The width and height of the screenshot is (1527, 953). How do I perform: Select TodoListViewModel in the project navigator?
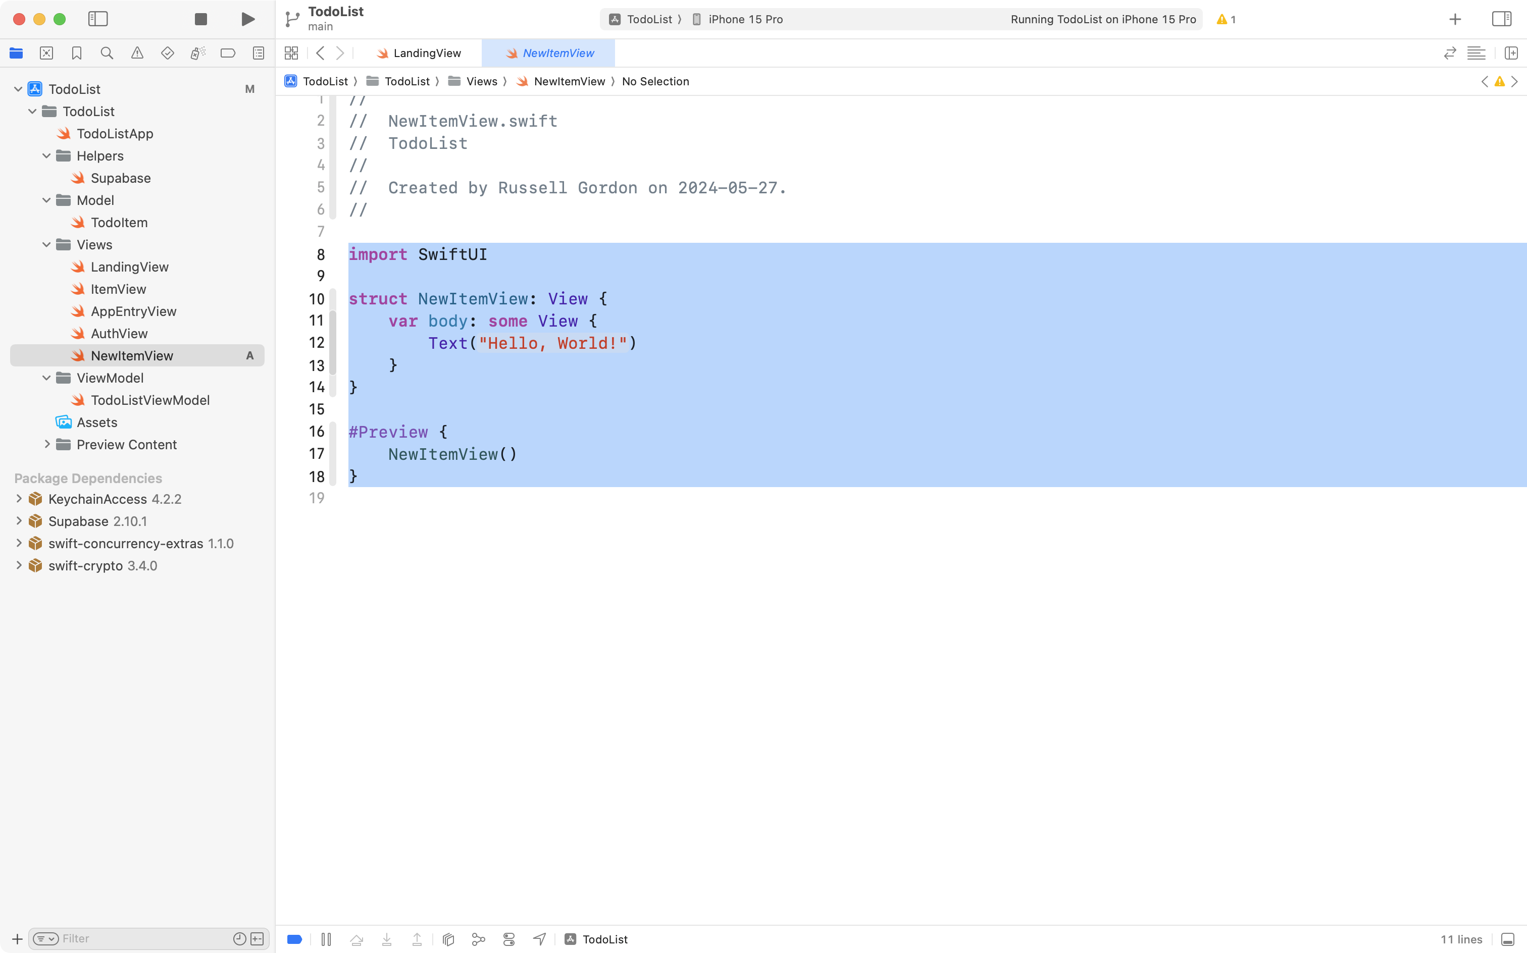150,400
